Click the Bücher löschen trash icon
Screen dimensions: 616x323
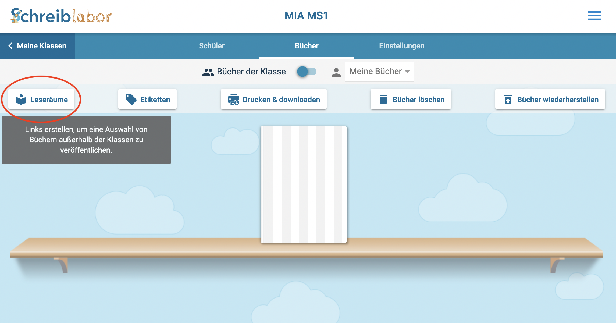coord(383,100)
